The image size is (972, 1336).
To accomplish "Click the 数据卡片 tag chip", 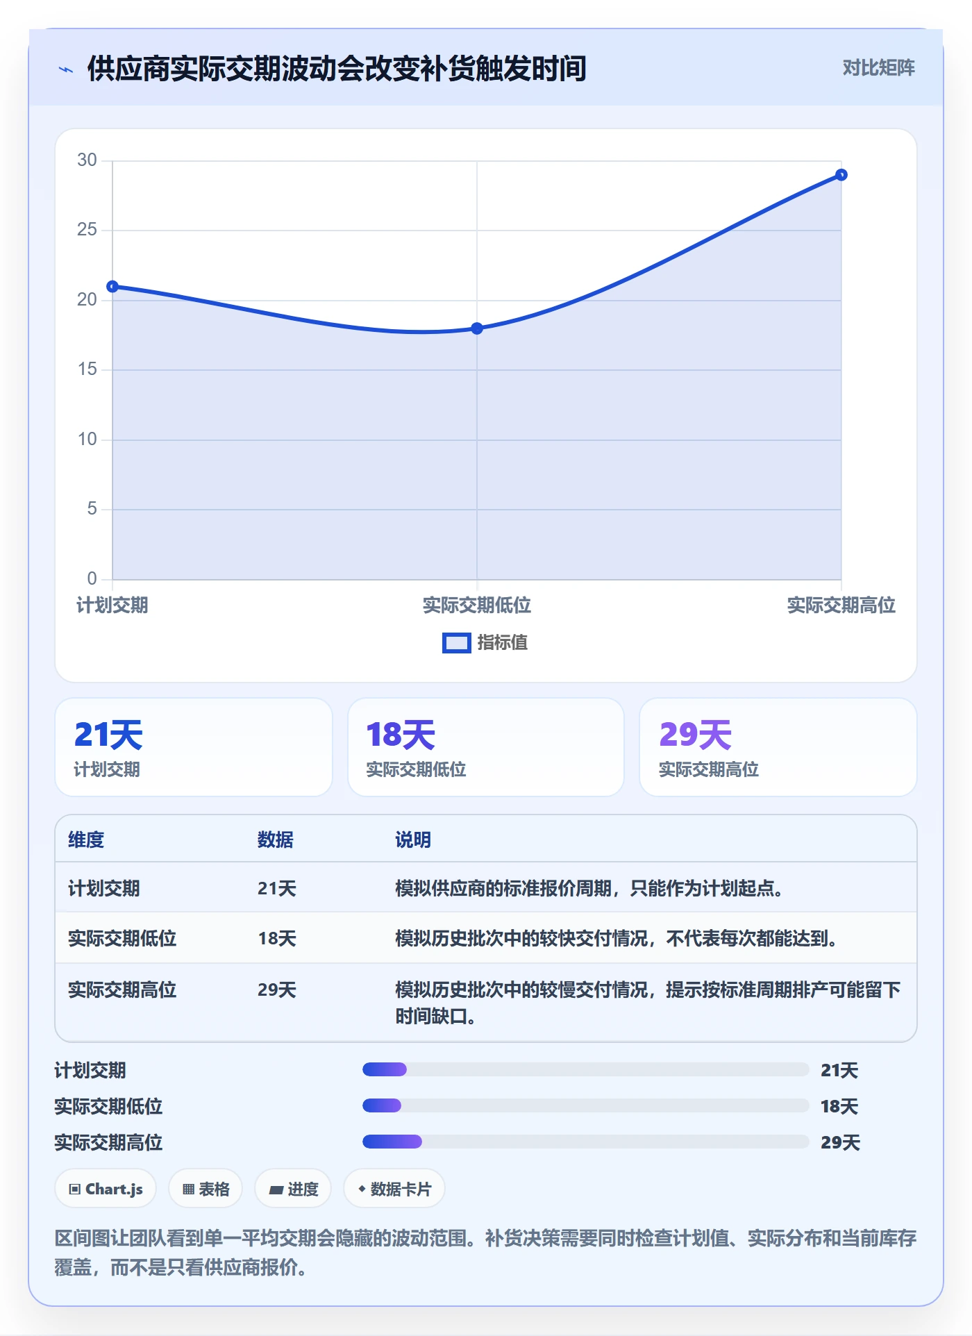I will pos(394,1189).
